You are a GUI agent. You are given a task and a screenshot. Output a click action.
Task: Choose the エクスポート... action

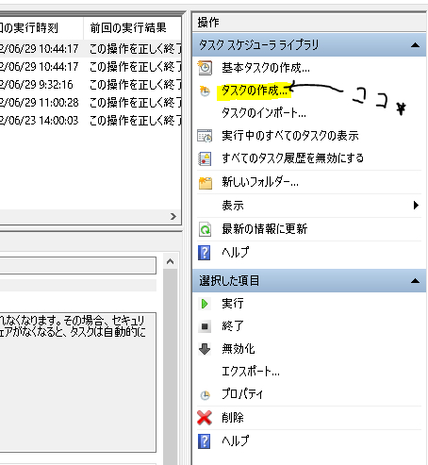251,372
